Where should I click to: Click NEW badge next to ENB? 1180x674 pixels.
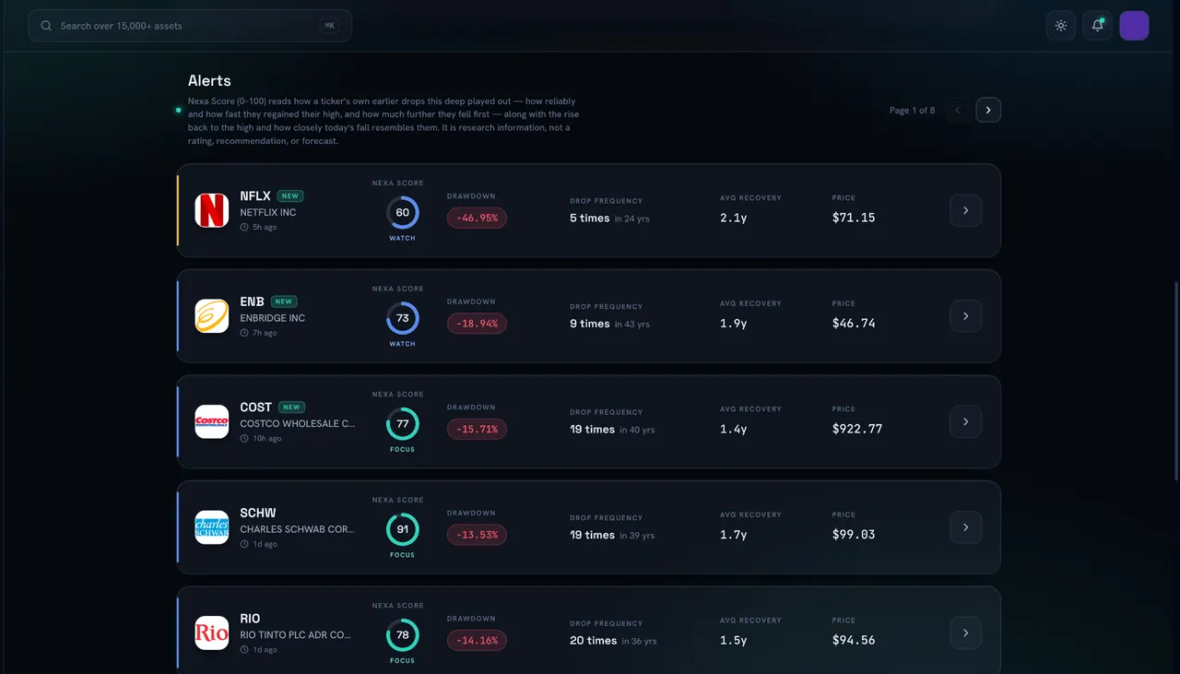click(x=284, y=302)
